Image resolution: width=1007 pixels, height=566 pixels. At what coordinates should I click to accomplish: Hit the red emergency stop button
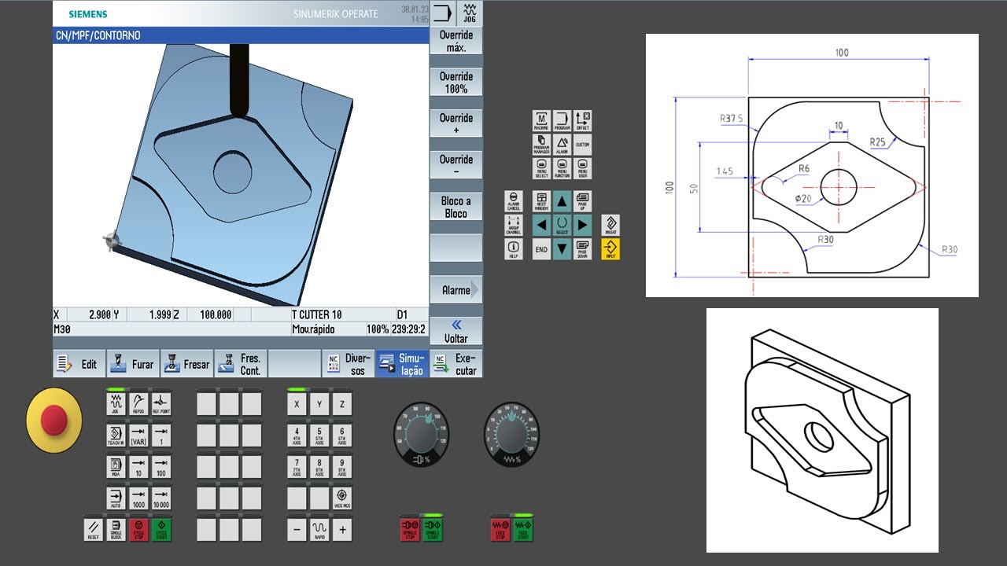[x=54, y=421]
